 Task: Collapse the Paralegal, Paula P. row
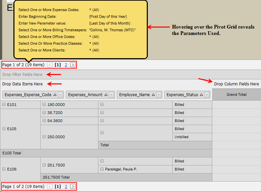(102, 169)
